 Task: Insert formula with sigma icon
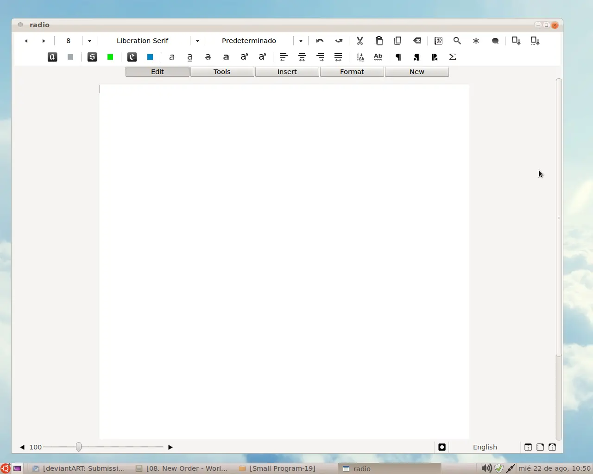click(453, 57)
